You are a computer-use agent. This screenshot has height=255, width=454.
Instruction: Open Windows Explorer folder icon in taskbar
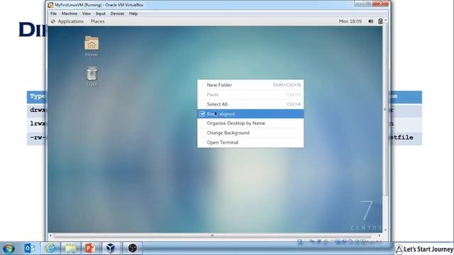[71, 249]
